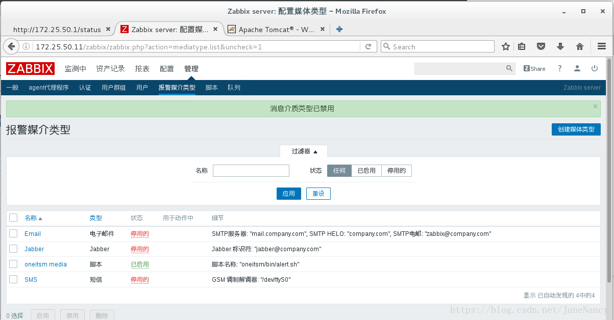This screenshot has height=320, width=614.
Task: Open the Jabber media type link
Action: click(x=34, y=249)
